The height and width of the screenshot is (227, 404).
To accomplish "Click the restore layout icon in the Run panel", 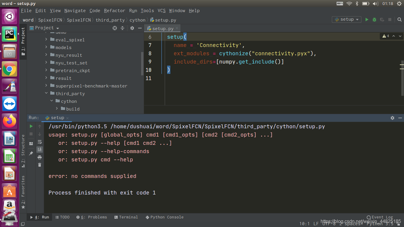I will tap(31, 144).
